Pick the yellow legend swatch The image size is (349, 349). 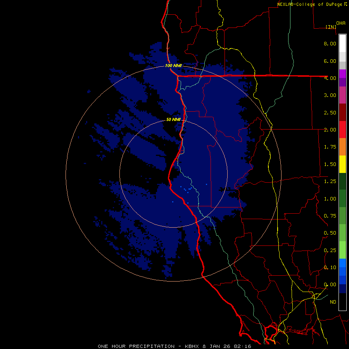(x=342, y=164)
